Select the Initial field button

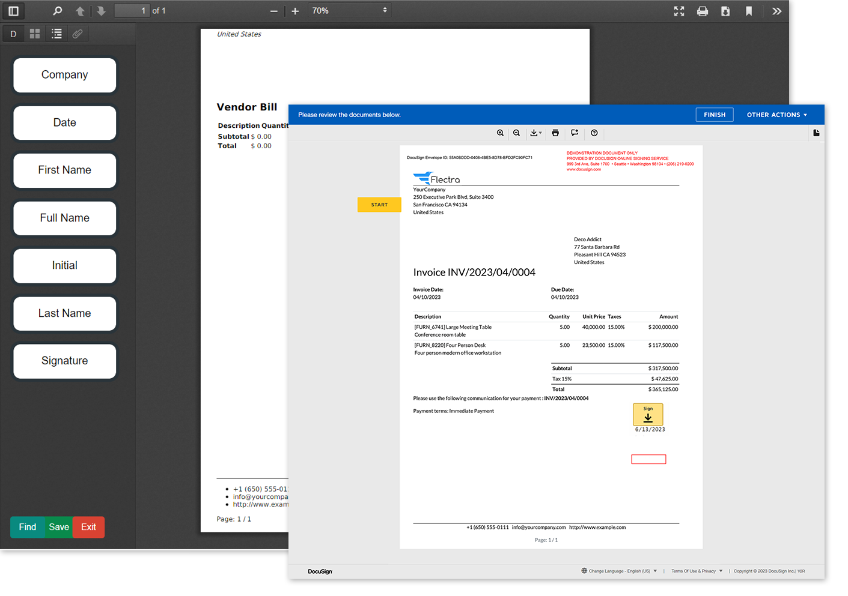click(64, 266)
